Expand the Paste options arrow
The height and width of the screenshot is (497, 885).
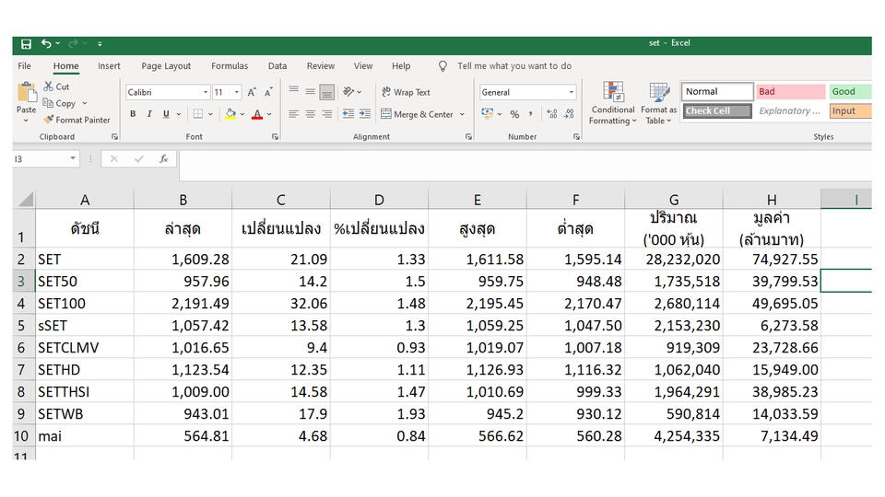click(26, 120)
